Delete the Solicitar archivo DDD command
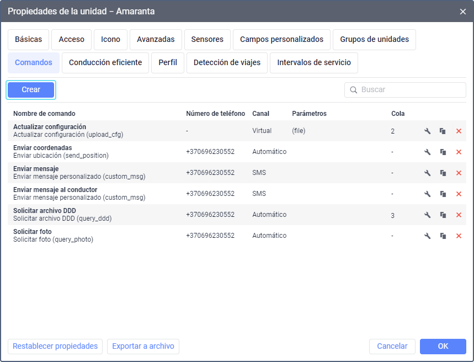Image resolution: width=474 pixels, height=362 pixels. tap(459, 215)
